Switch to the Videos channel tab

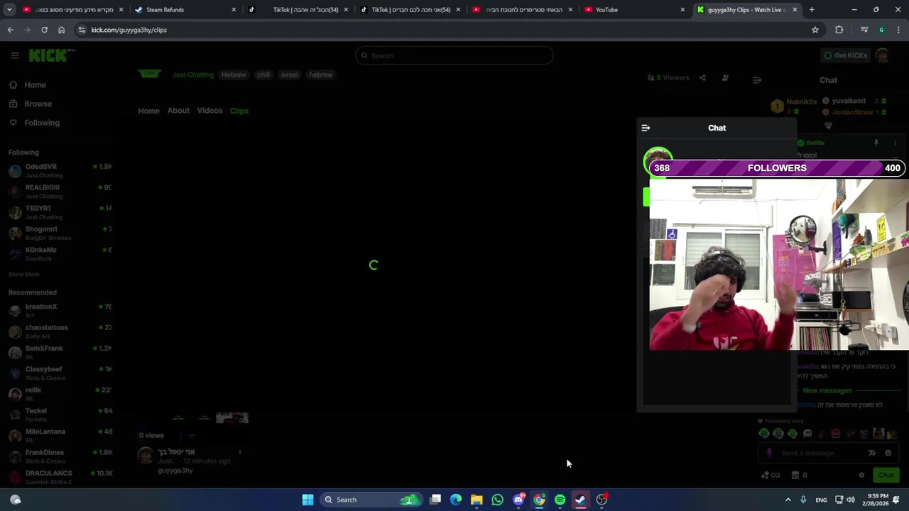[x=209, y=111]
